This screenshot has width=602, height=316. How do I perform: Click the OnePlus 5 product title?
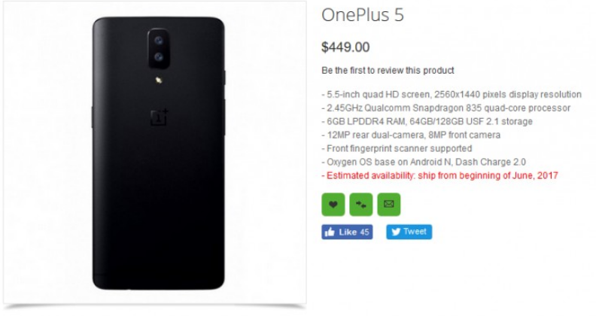click(363, 15)
